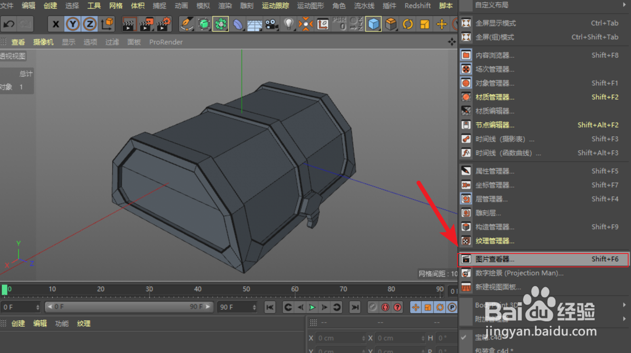Choose 纹理管理器 menu entry
The height and width of the screenshot is (353, 631).
click(x=543, y=241)
